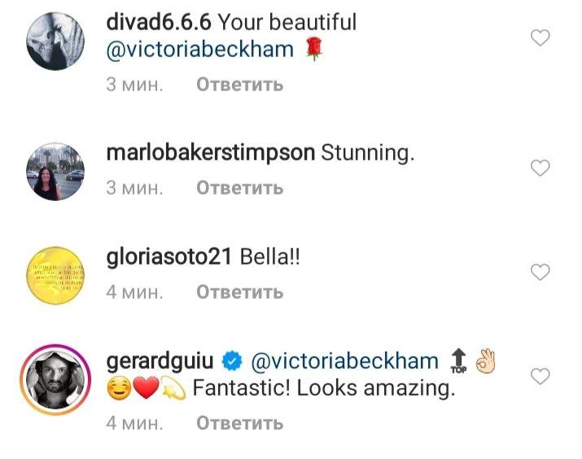Reply to divad6.6.6 using Ответить
582x459 pixels.
coord(240,85)
